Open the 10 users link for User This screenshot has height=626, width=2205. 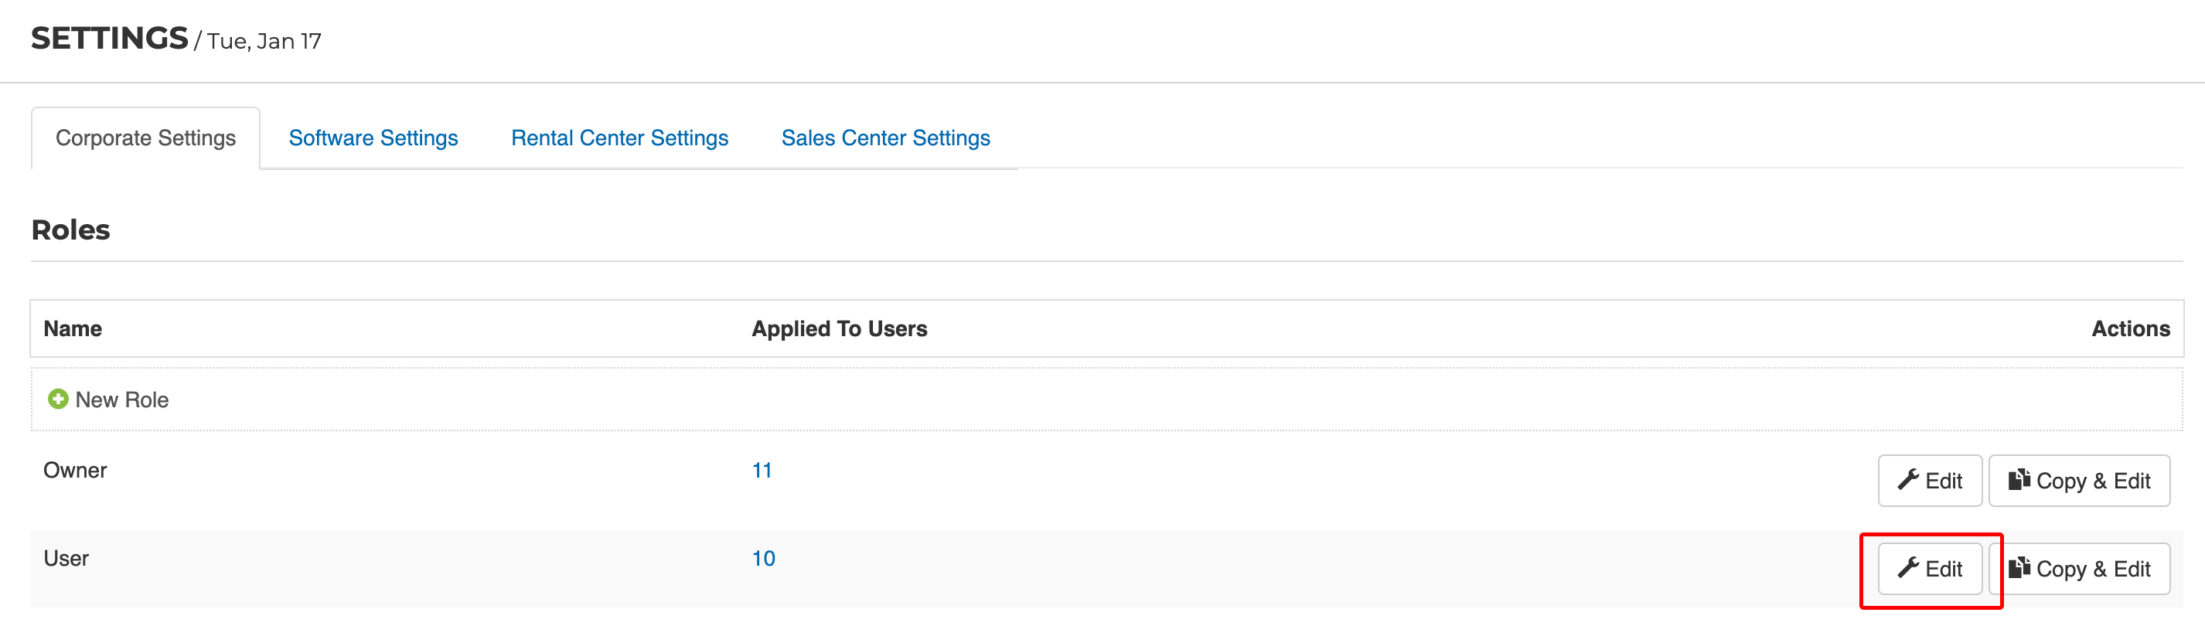coord(764,559)
